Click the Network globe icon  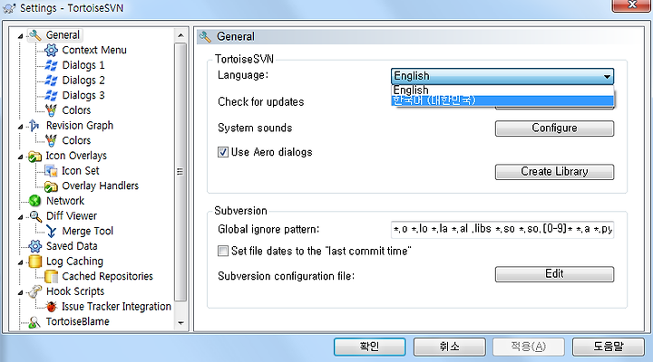34,201
